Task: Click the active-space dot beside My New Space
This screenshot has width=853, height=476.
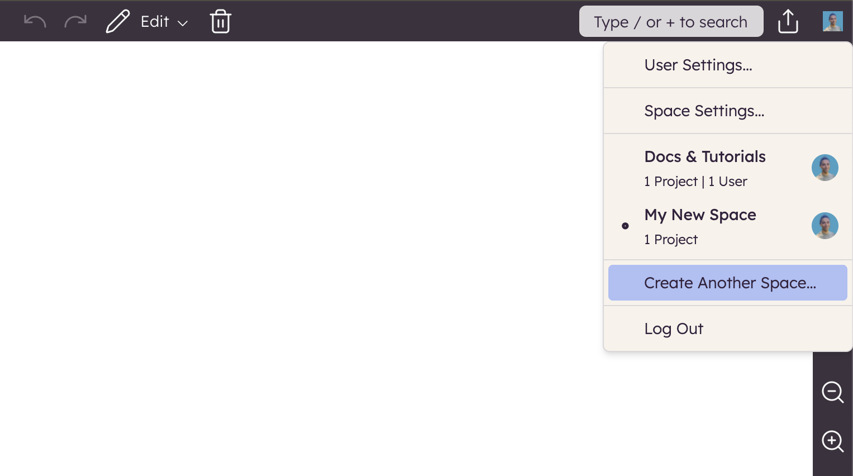Action: [625, 226]
